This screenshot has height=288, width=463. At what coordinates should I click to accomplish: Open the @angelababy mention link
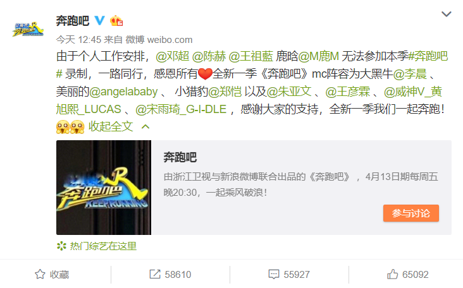click(x=123, y=92)
